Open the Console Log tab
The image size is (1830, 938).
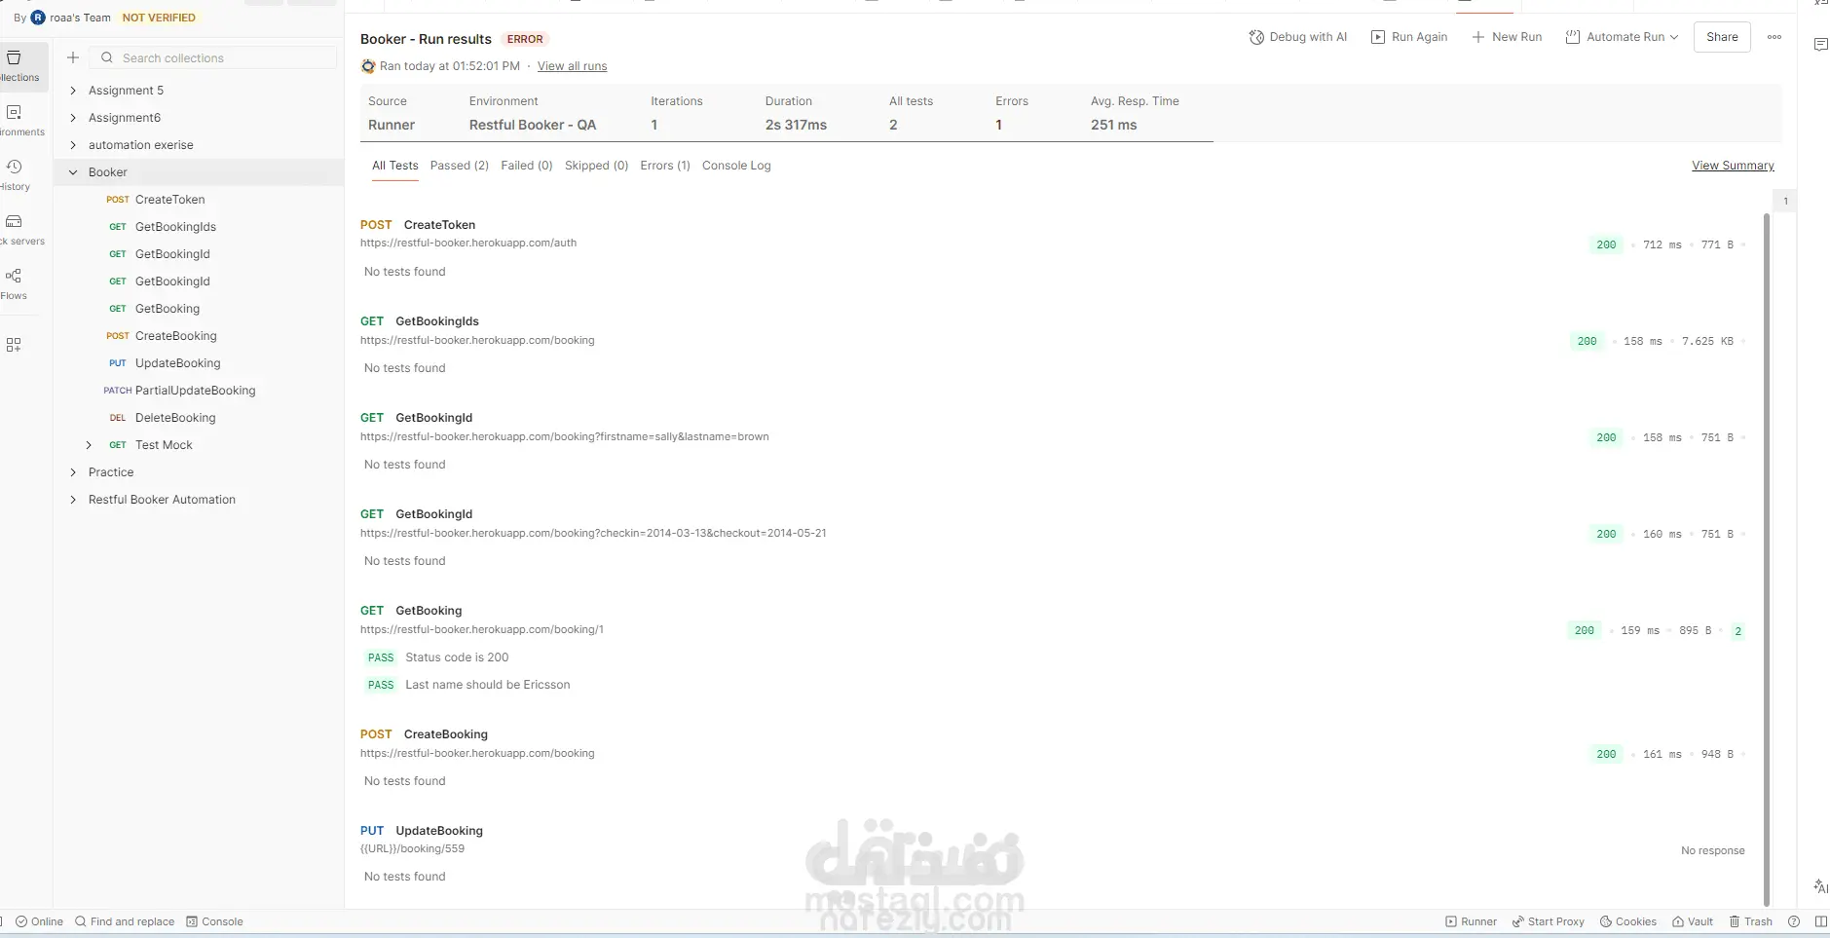click(736, 166)
